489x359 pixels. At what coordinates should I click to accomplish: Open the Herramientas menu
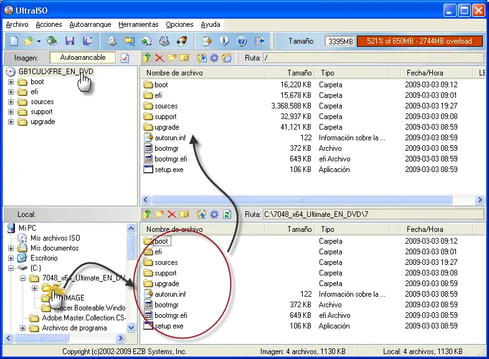pyautogui.click(x=138, y=24)
